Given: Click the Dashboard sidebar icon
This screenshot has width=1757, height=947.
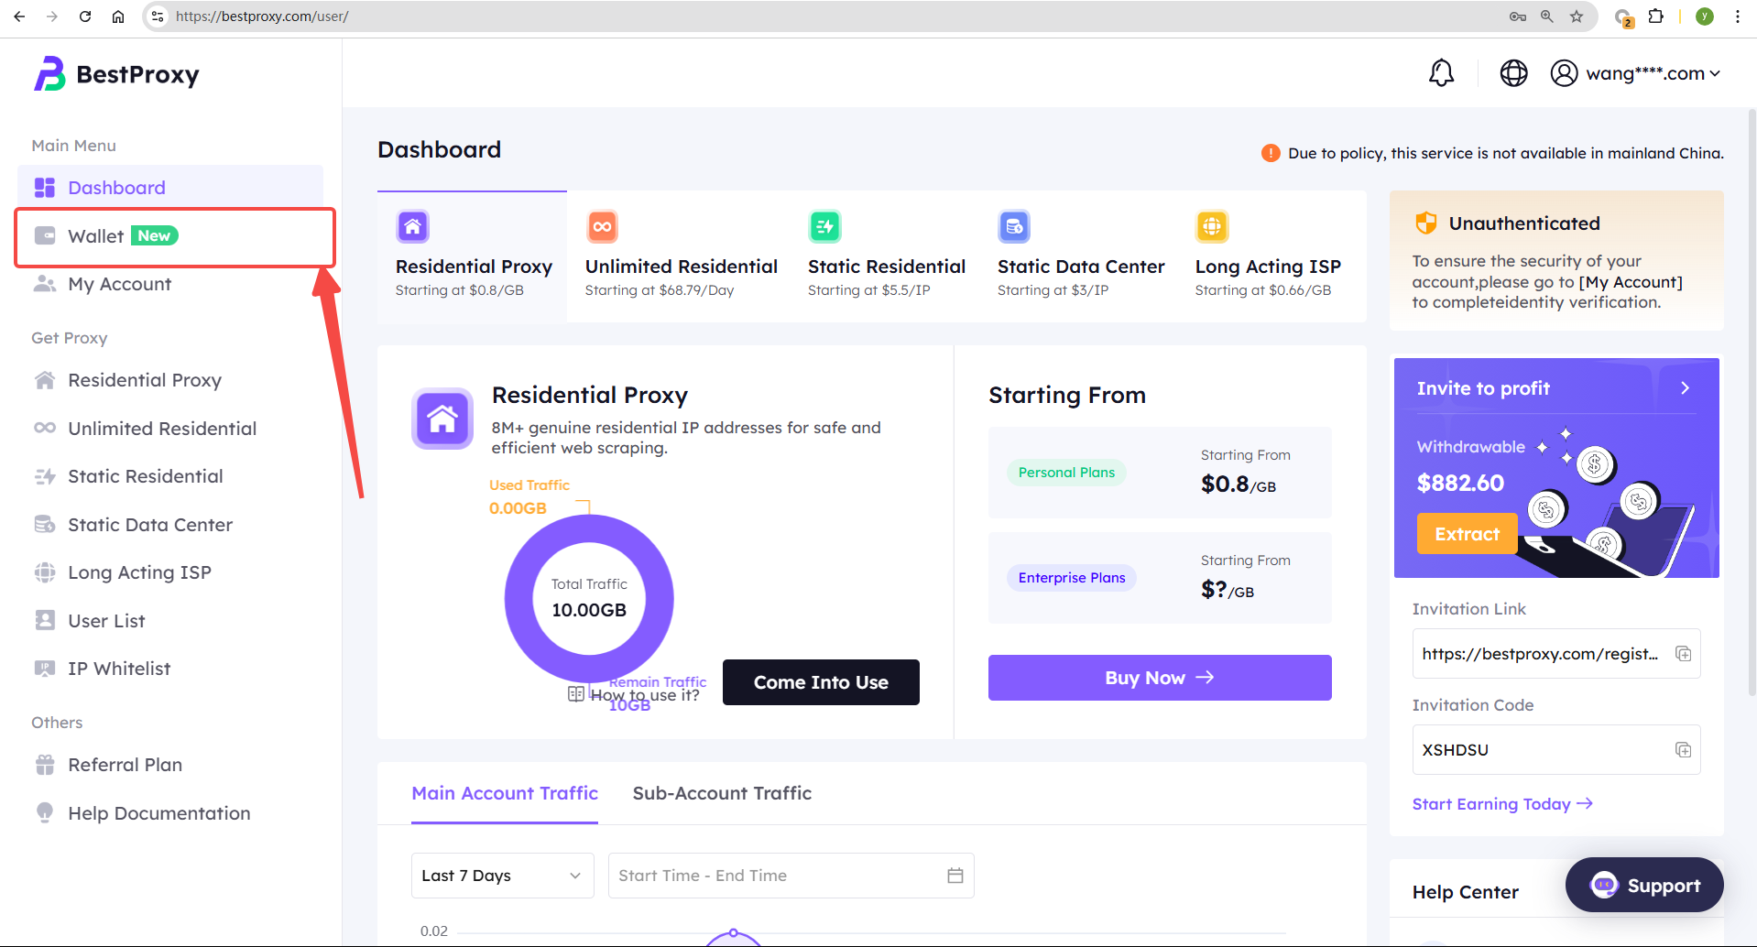Looking at the screenshot, I should pyautogui.click(x=45, y=188).
